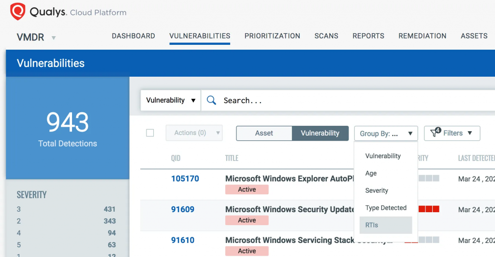Choose Type Detected grouping option

pyautogui.click(x=386, y=208)
